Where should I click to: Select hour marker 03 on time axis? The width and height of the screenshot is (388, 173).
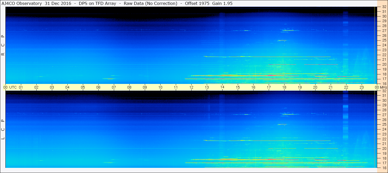pos(52,88)
